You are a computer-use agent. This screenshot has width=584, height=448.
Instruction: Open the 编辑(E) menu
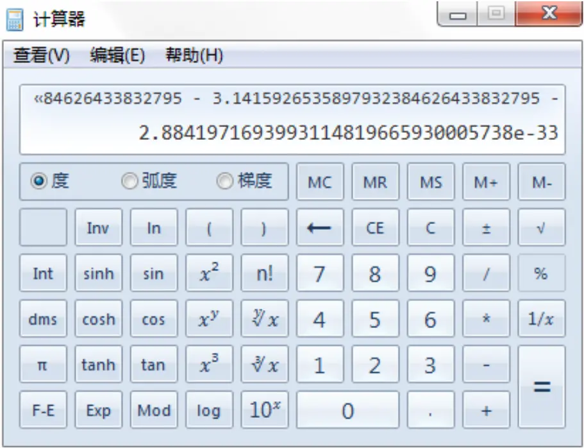117,56
